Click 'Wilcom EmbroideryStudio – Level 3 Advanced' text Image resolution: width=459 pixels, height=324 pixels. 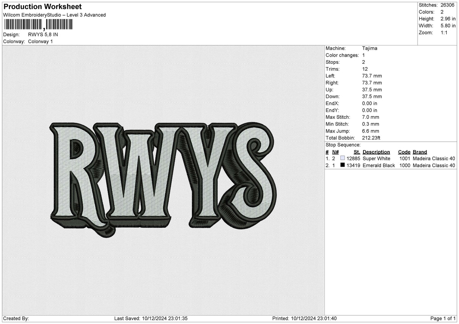click(54, 15)
